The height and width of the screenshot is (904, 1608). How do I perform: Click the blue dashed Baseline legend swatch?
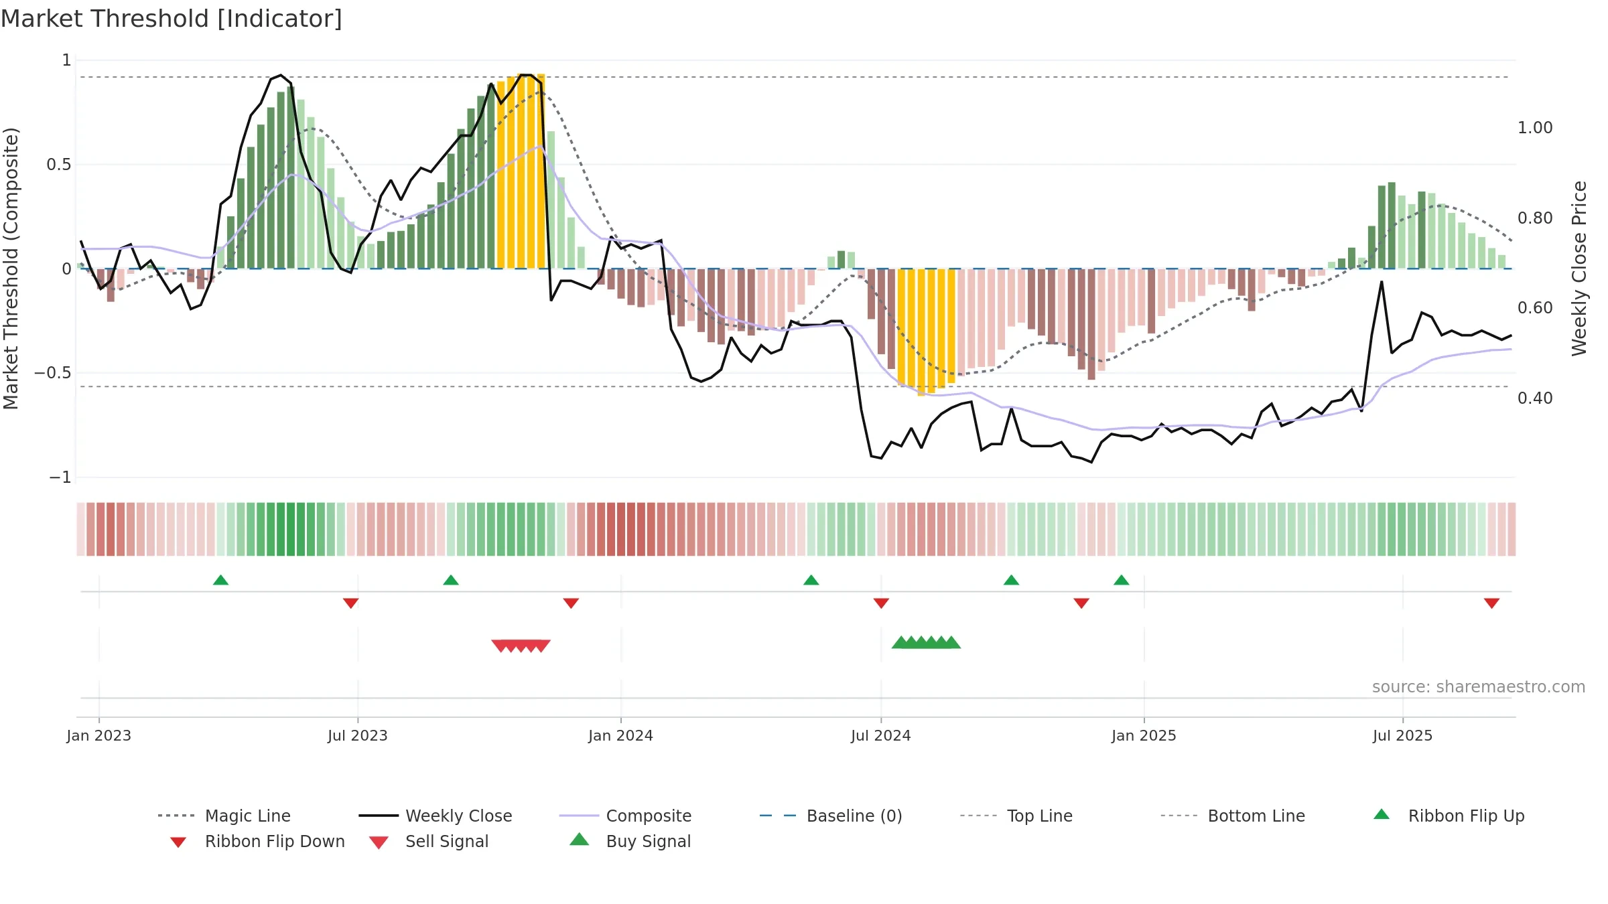click(778, 816)
